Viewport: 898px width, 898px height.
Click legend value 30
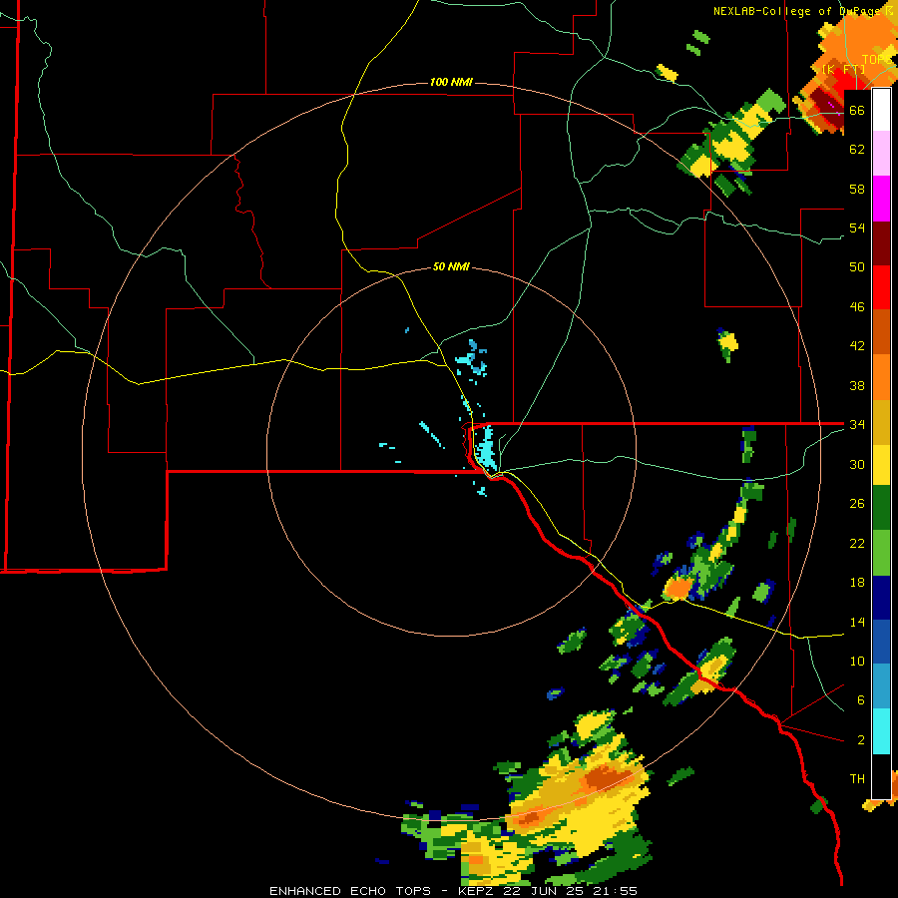tap(857, 464)
